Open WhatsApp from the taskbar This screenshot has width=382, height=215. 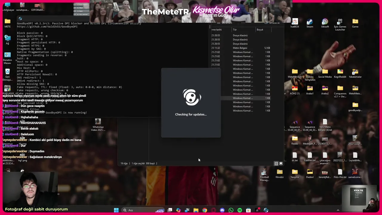pyautogui.click(x=231, y=210)
